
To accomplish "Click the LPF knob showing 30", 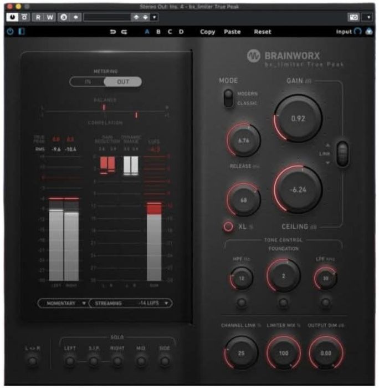I will point(325,278).
